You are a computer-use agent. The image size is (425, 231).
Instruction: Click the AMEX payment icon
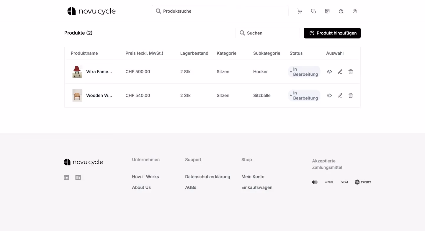tap(329, 182)
